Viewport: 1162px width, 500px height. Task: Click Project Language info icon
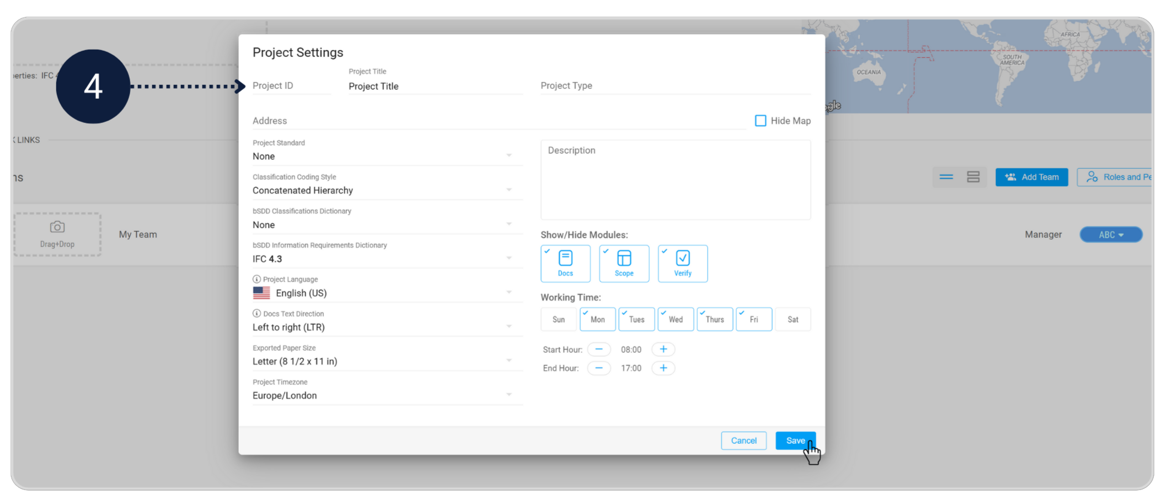[256, 279]
